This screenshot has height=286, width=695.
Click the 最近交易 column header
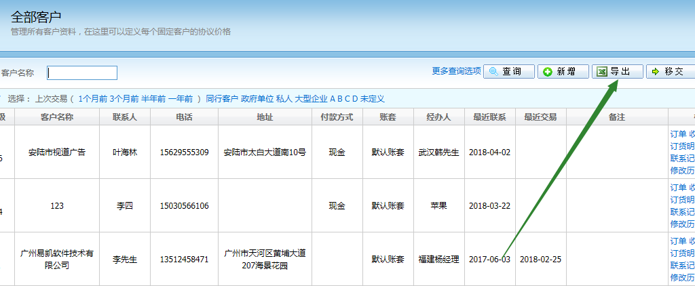pos(540,117)
